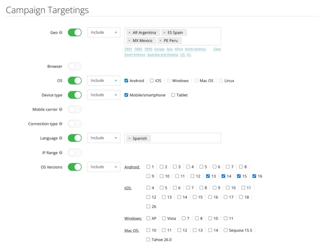Open the OS Versions Include dropdown
Viewport: 319px width, 250px height.
pyautogui.click(x=103, y=167)
